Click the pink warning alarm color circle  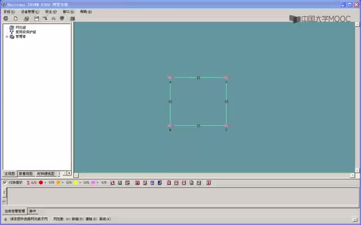click(x=93, y=183)
